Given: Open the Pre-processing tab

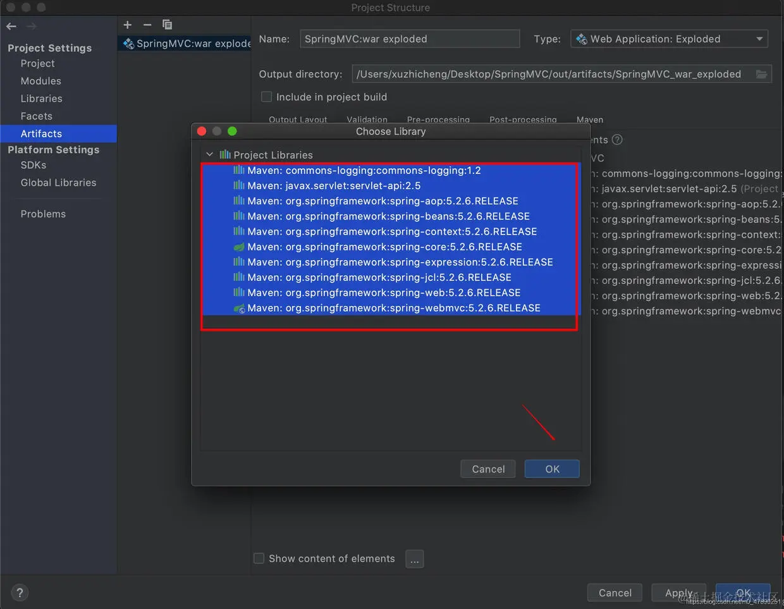Looking at the screenshot, I should coord(438,120).
